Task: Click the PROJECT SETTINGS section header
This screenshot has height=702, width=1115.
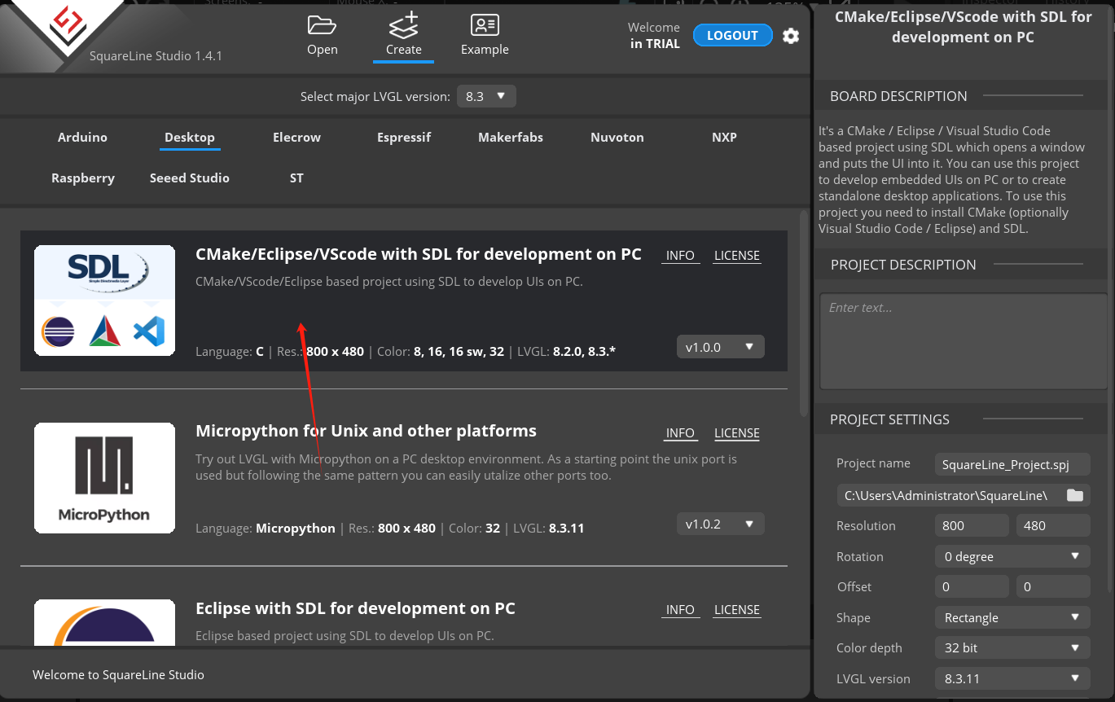Action: [x=889, y=419]
